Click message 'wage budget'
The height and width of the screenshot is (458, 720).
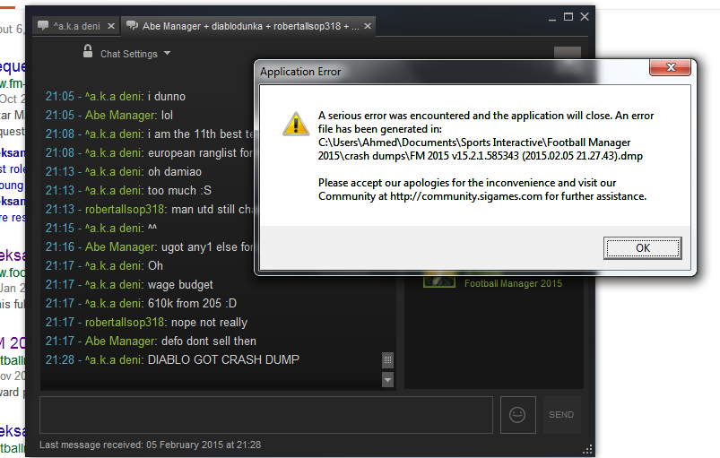(180, 285)
